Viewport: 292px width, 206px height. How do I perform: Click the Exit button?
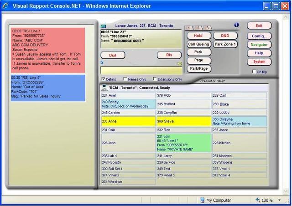pyautogui.click(x=259, y=26)
